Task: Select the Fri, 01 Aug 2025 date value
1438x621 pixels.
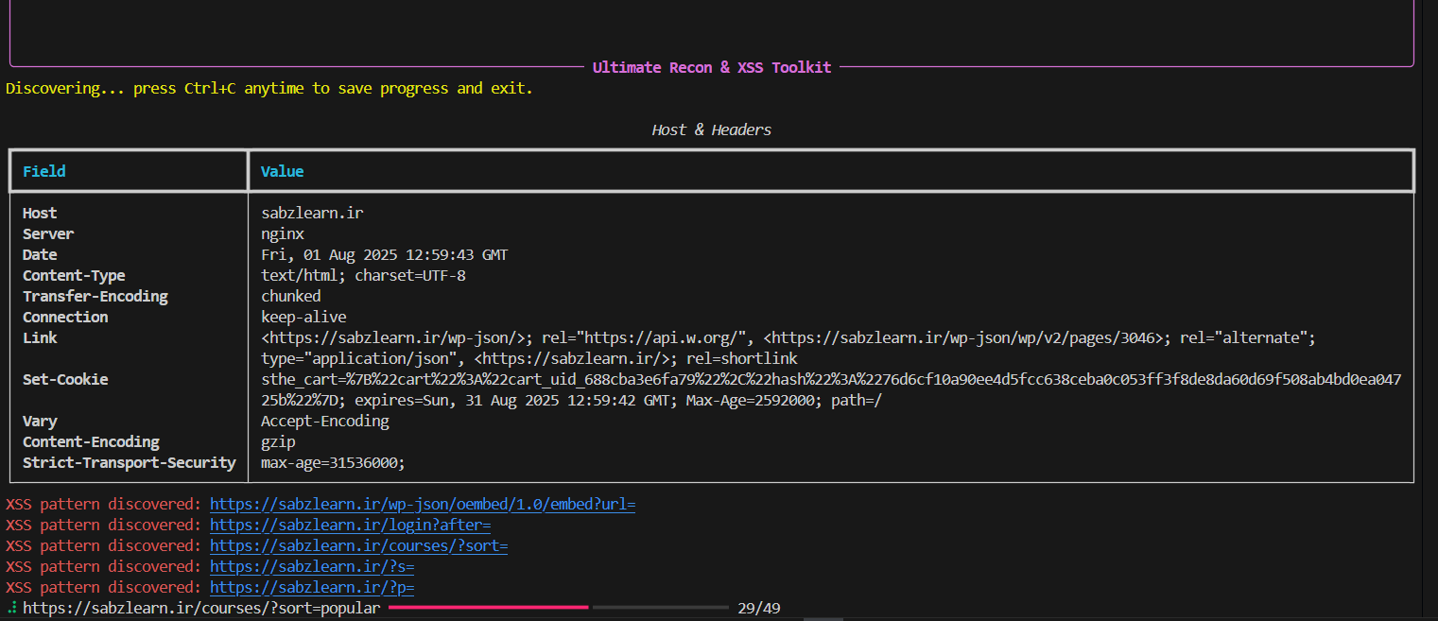Action: (x=385, y=255)
